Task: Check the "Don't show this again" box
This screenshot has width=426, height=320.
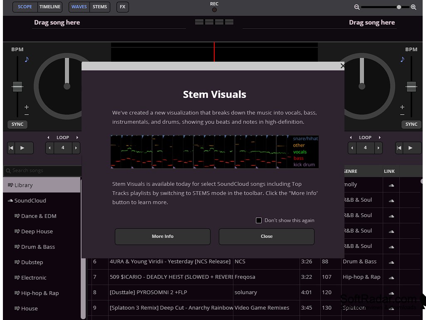Action: click(x=259, y=220)
